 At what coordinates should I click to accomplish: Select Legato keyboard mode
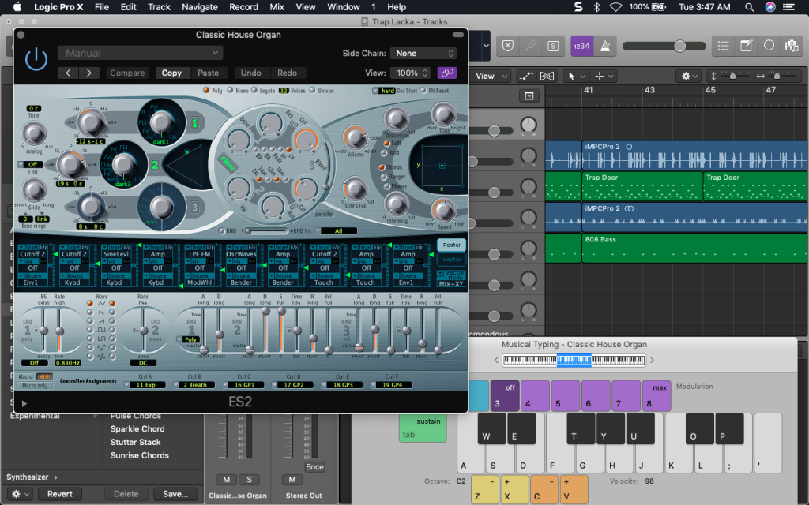[254, 90]
